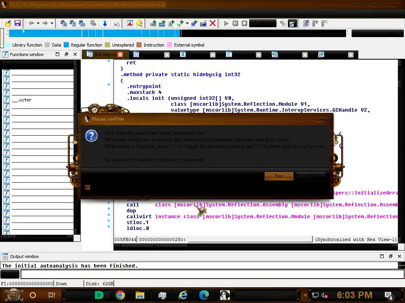Click the add CODE segment icon
The height and width of the screenshot is (303, 405).
tap(153, 23)
